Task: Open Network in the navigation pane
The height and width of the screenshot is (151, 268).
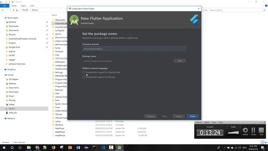Action: 11,118
